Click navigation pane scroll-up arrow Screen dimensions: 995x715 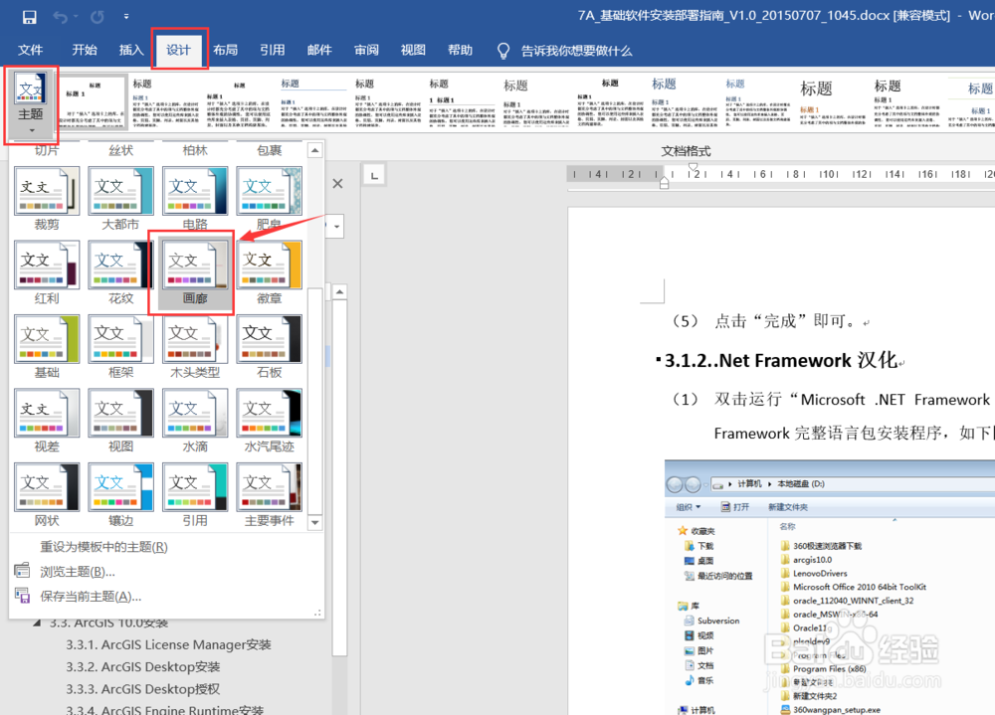point(339,291)
